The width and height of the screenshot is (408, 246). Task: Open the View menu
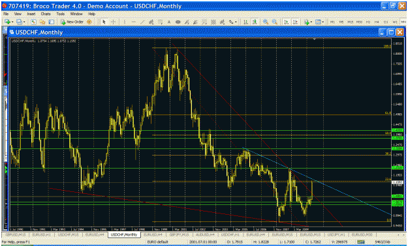18,14
